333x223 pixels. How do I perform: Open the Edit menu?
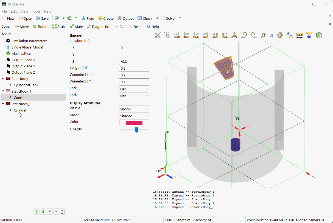click(x=14, y=11)
